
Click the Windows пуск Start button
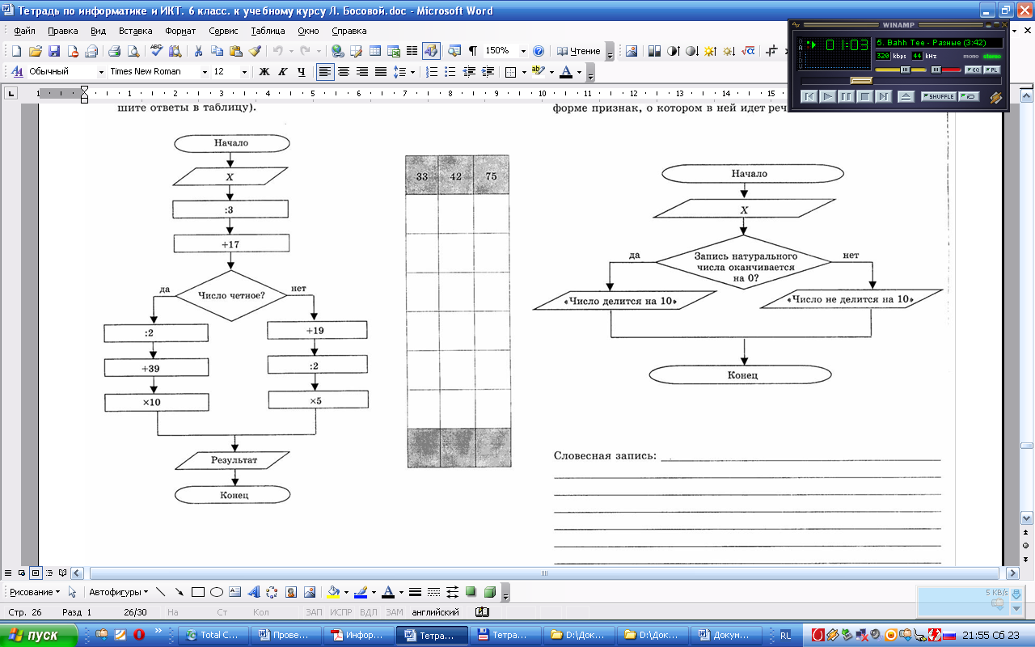pyautogui.click(x=40, y=635)
